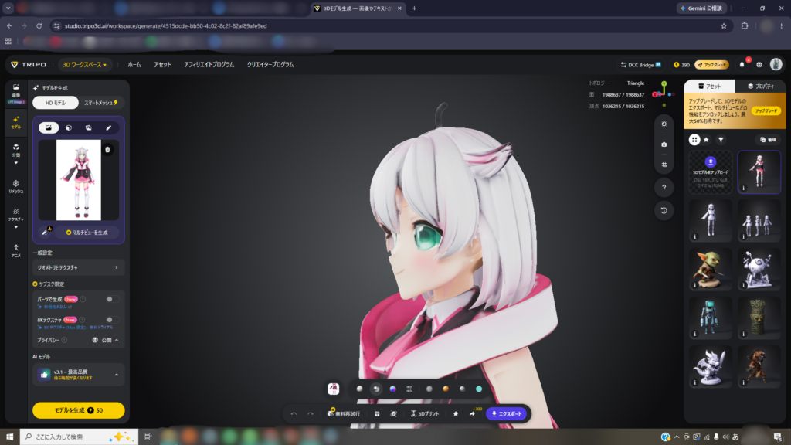
Task: Open the help question mark button
Action: tap(664, 188)
